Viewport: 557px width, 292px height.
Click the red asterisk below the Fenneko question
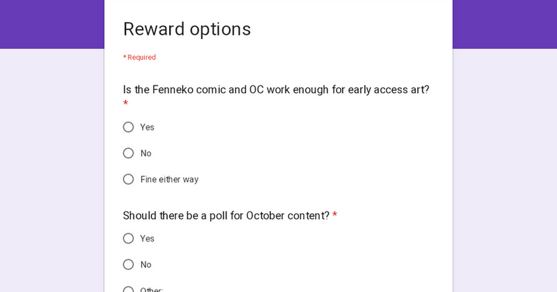pyautogui.click(x=125, y=103)
